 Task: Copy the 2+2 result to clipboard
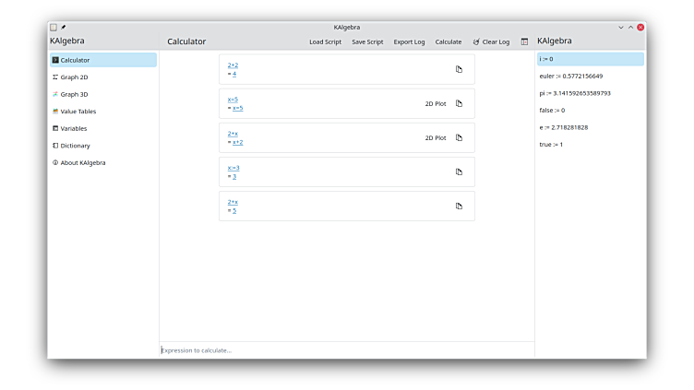tap(459, 69)
